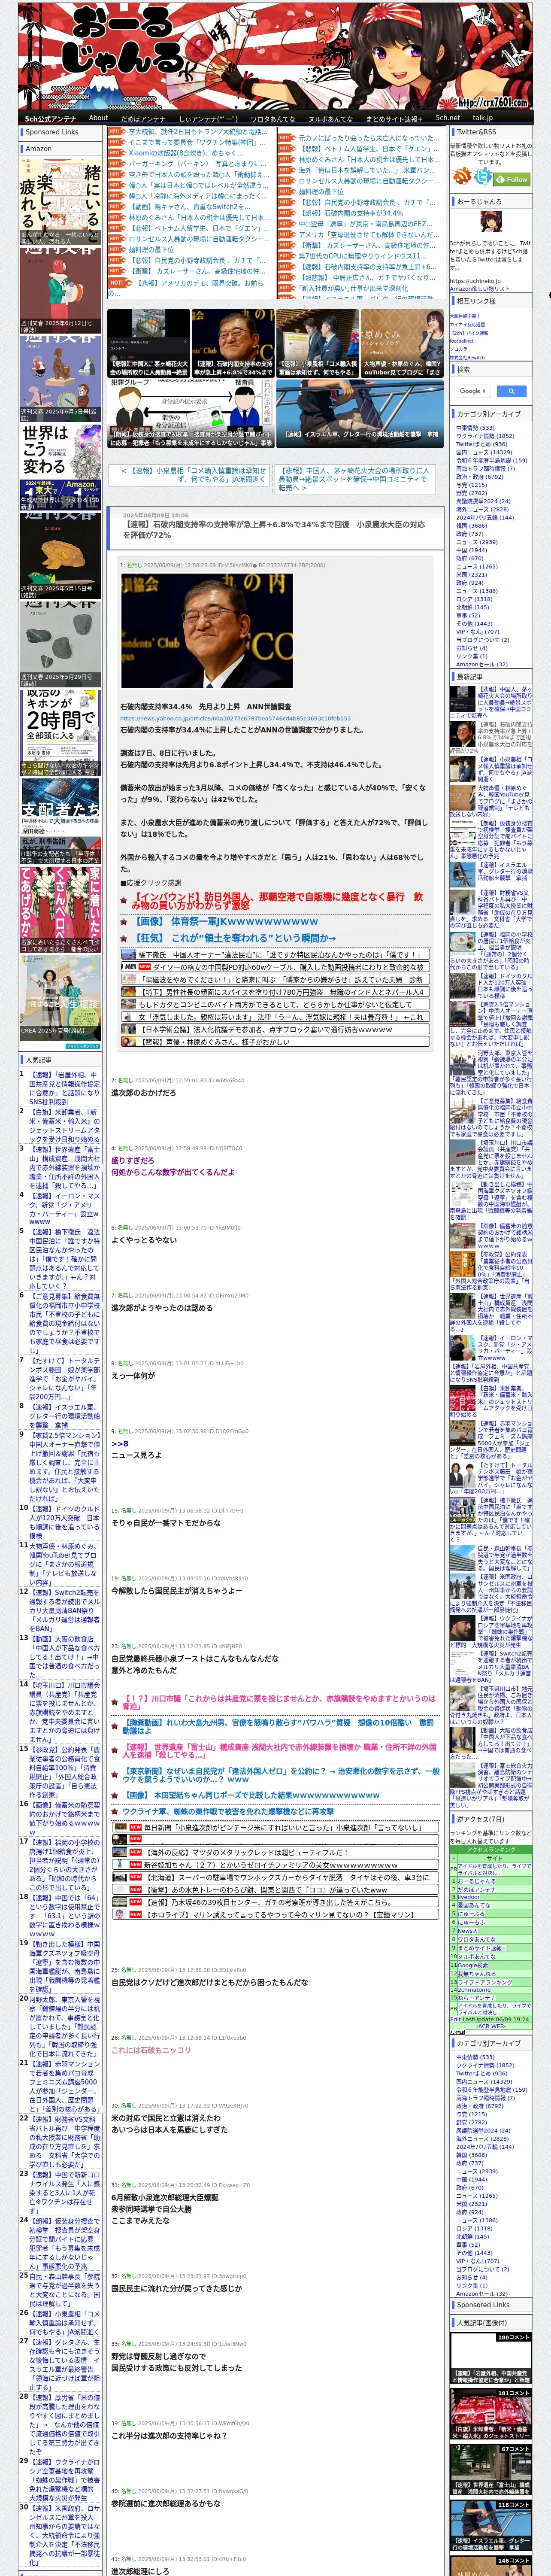Open category 国内ニュース (14329)
Viewport: 551px width, 2576px height.
click(485, 452)
